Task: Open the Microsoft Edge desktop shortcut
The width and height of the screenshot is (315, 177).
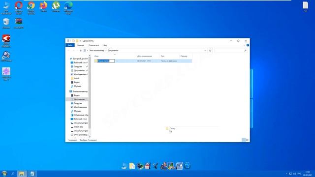Action: tap(68, 8)
